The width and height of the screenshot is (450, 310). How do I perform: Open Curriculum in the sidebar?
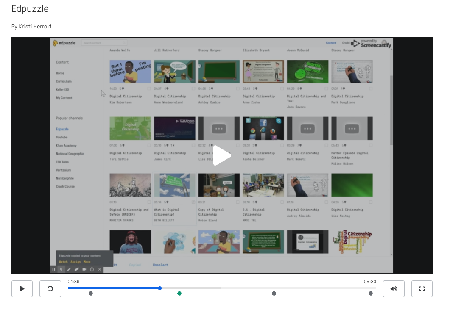(64, 81)
